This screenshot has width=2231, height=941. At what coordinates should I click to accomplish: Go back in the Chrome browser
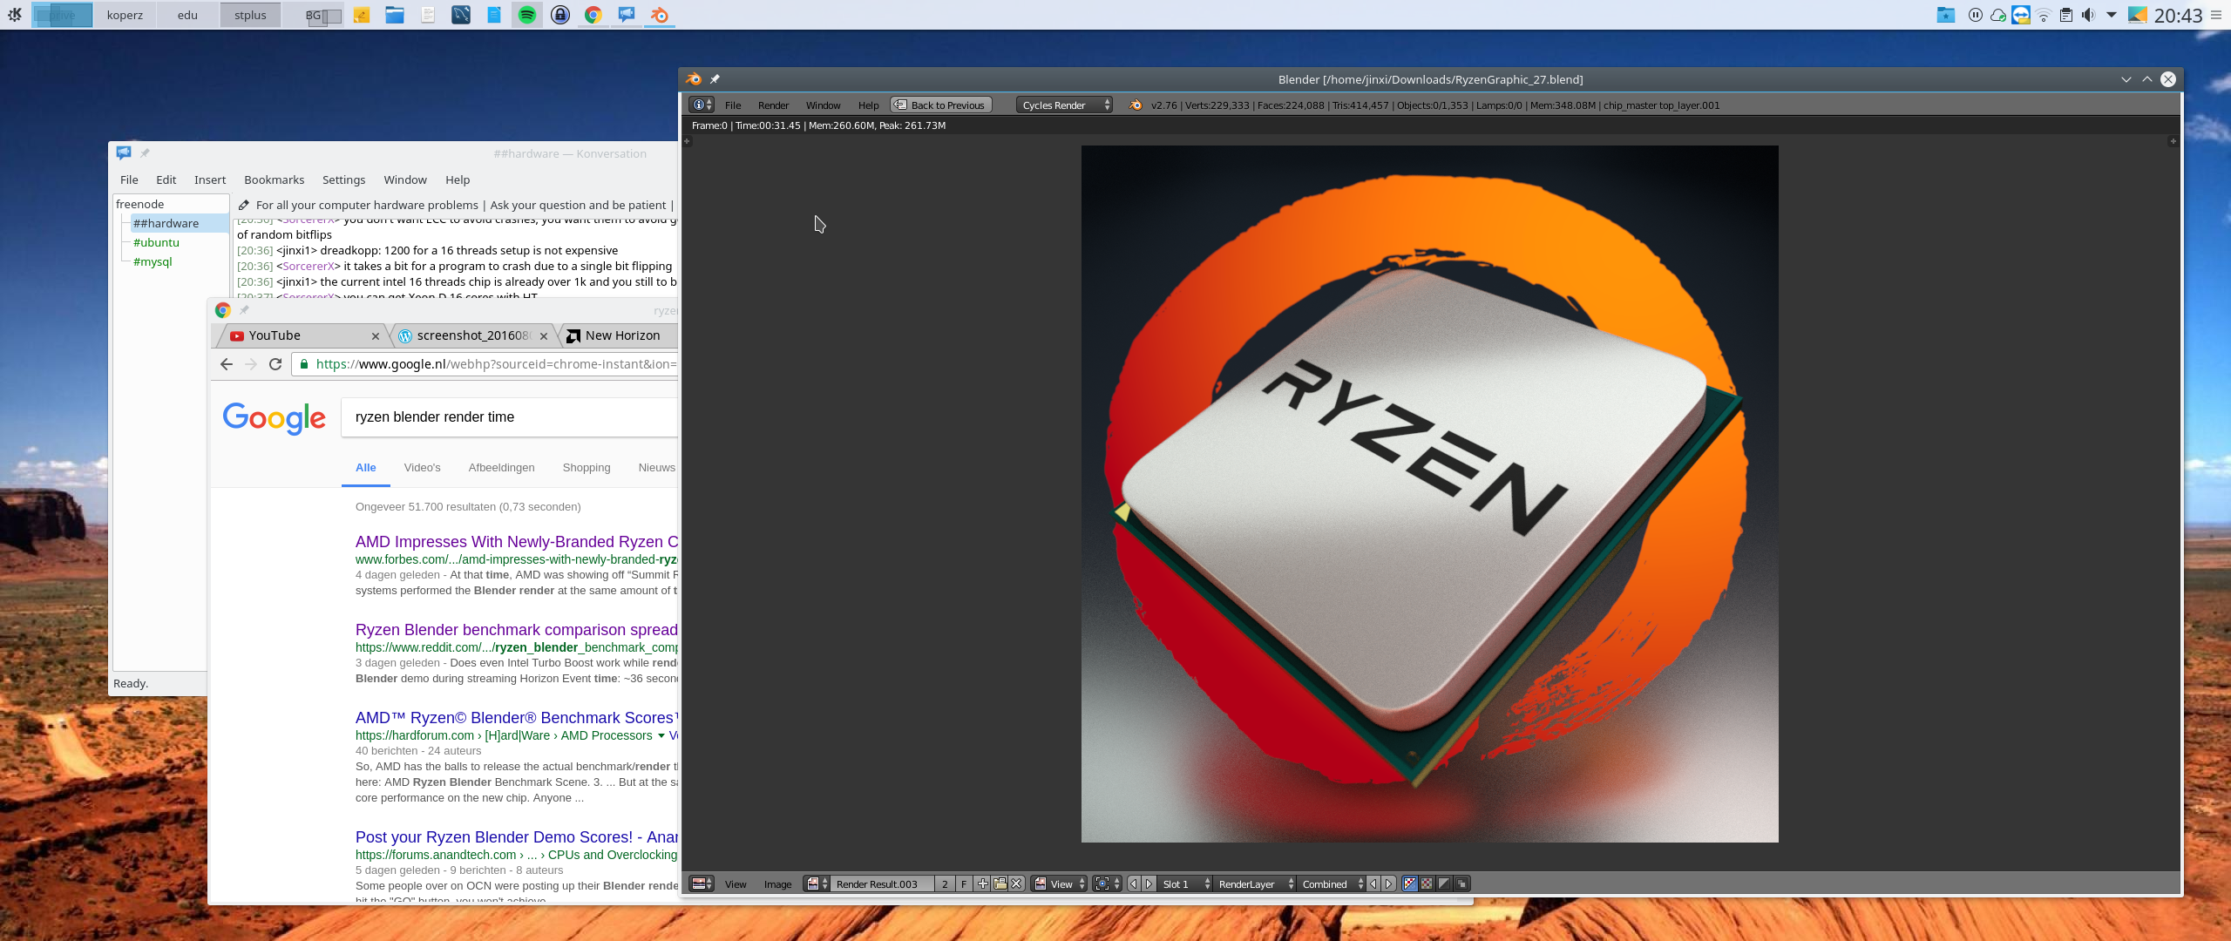tap(227, 364)
